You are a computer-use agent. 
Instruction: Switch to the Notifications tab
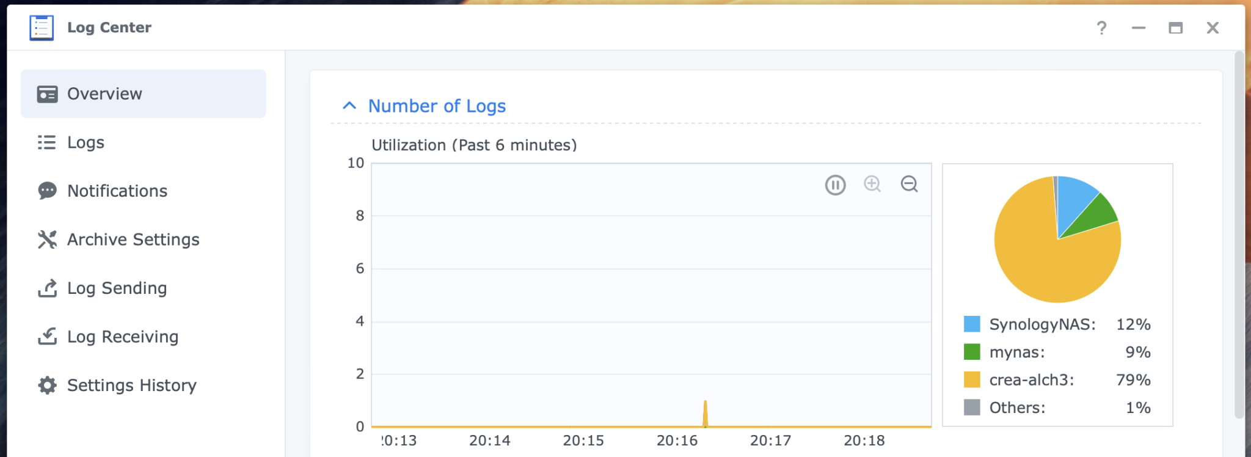[x=117, y=191]
